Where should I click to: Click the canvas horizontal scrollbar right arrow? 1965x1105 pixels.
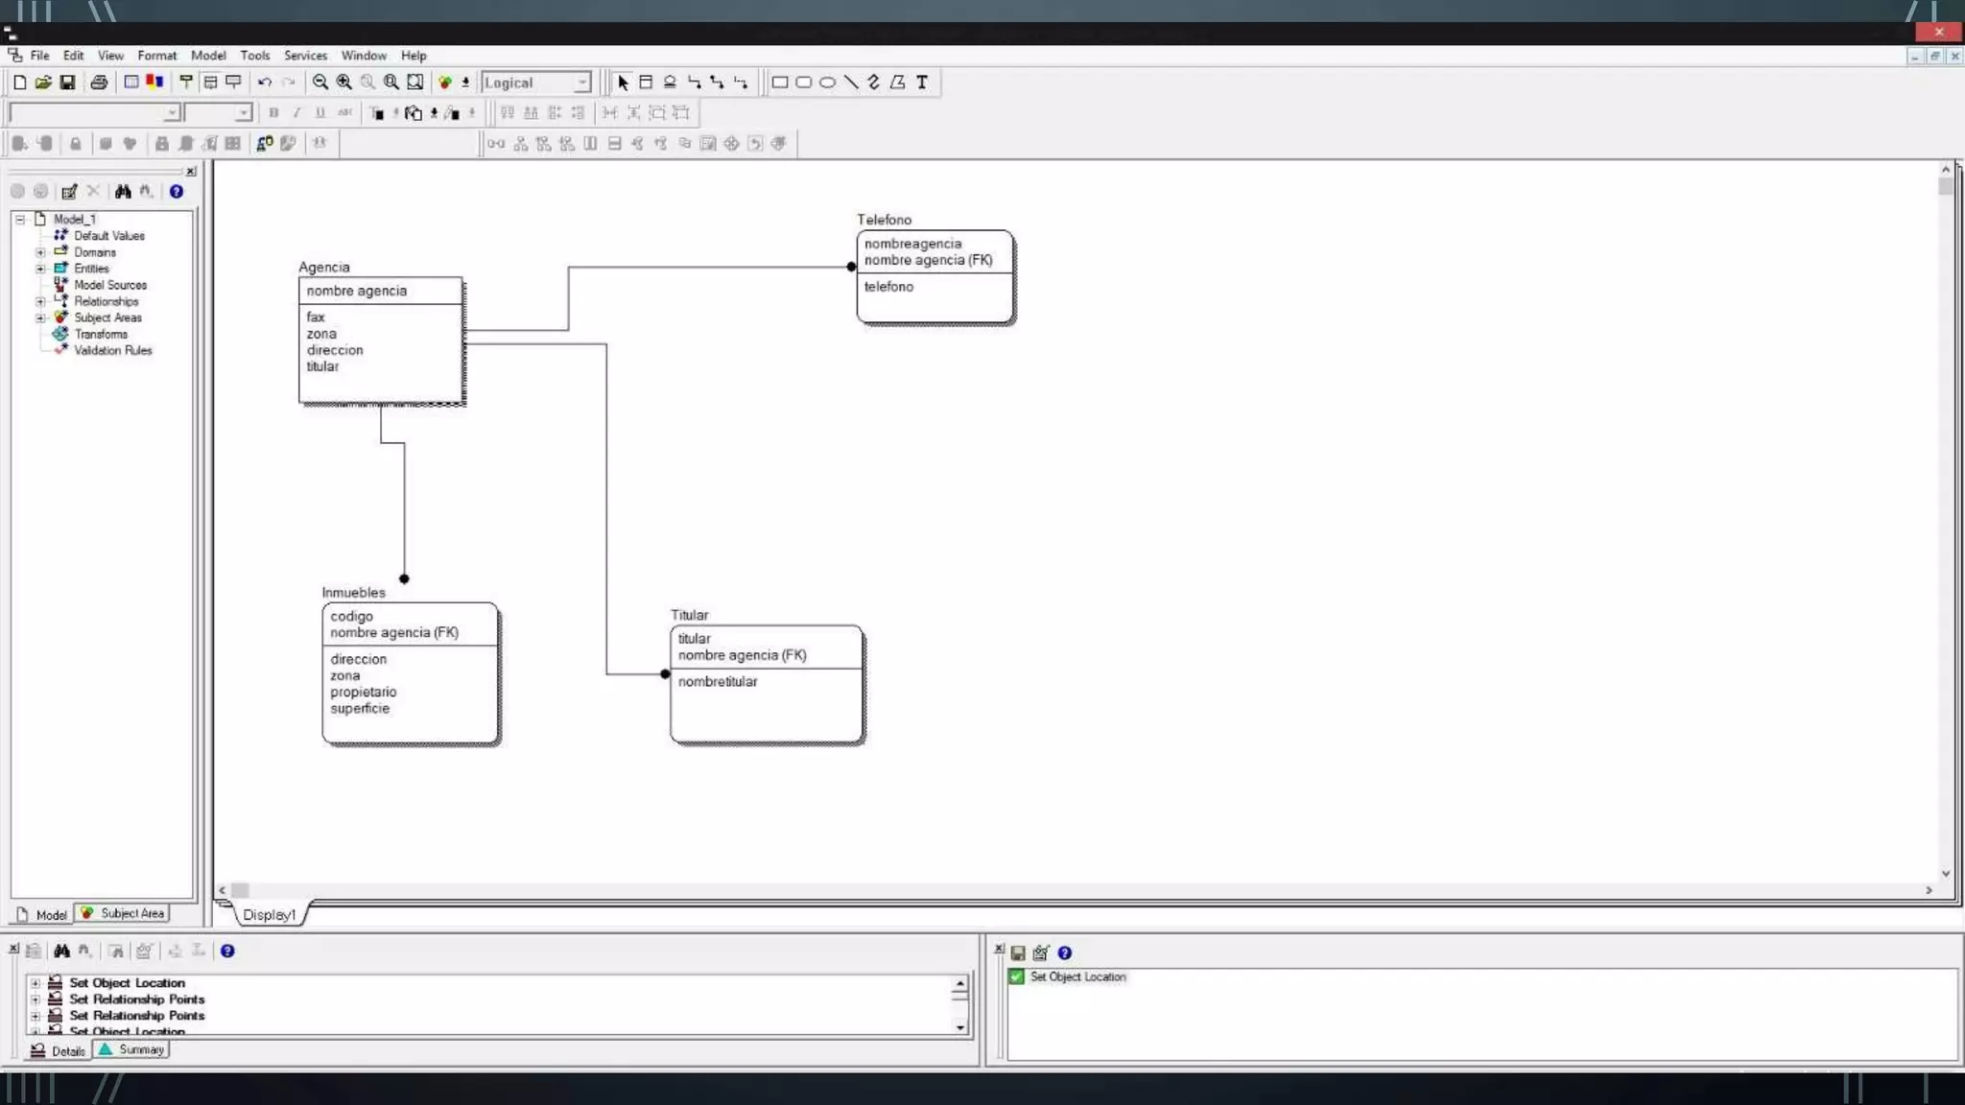click(1929, 890)
